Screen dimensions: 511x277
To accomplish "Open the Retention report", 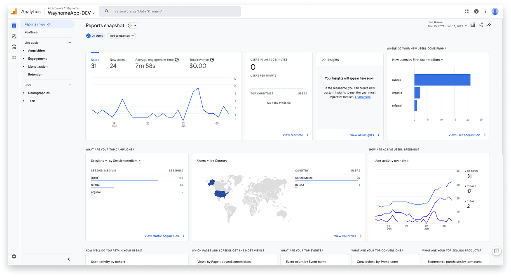I will [35, 75].
